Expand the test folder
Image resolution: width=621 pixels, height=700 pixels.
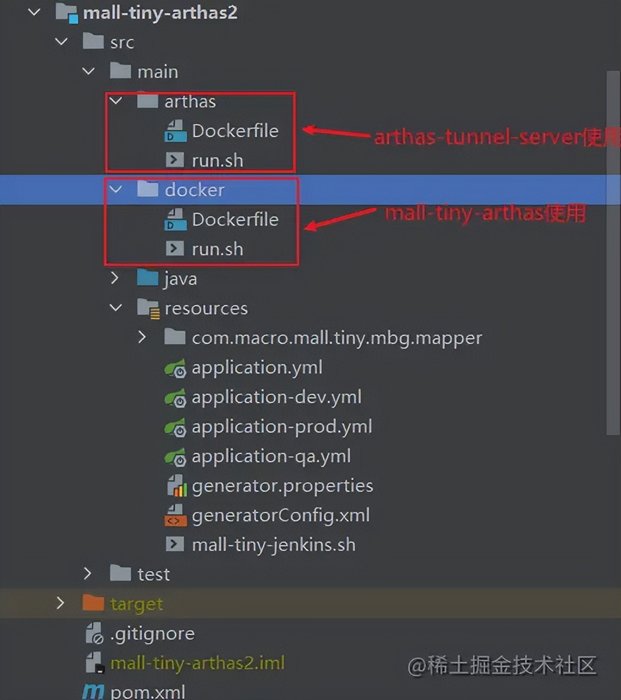88,573
